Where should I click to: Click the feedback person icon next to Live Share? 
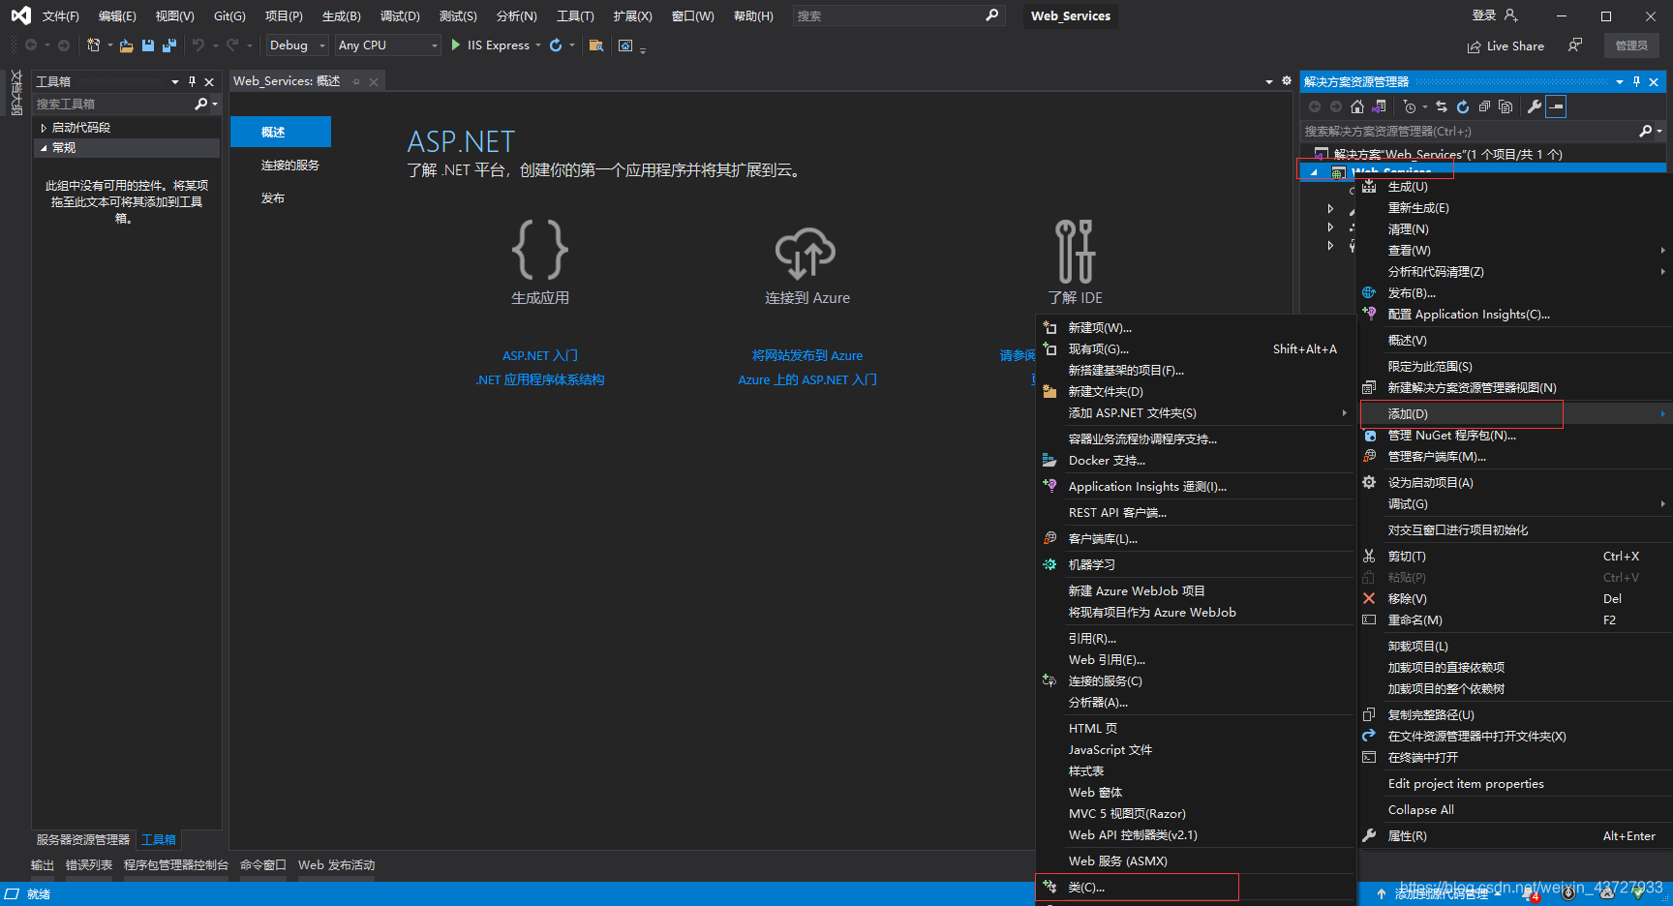coord(1575,45)
